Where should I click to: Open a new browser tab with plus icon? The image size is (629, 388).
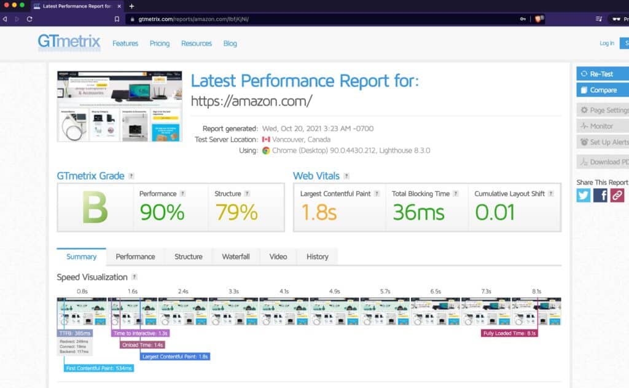(x=131, y=6)
